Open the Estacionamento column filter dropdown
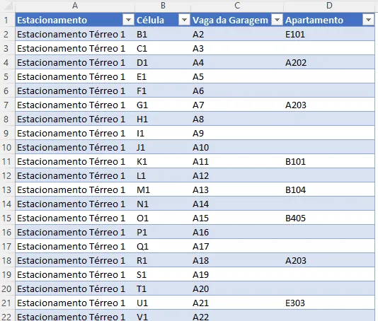Image resolution: width=378 pixels, height=321 pixels. 128,20
